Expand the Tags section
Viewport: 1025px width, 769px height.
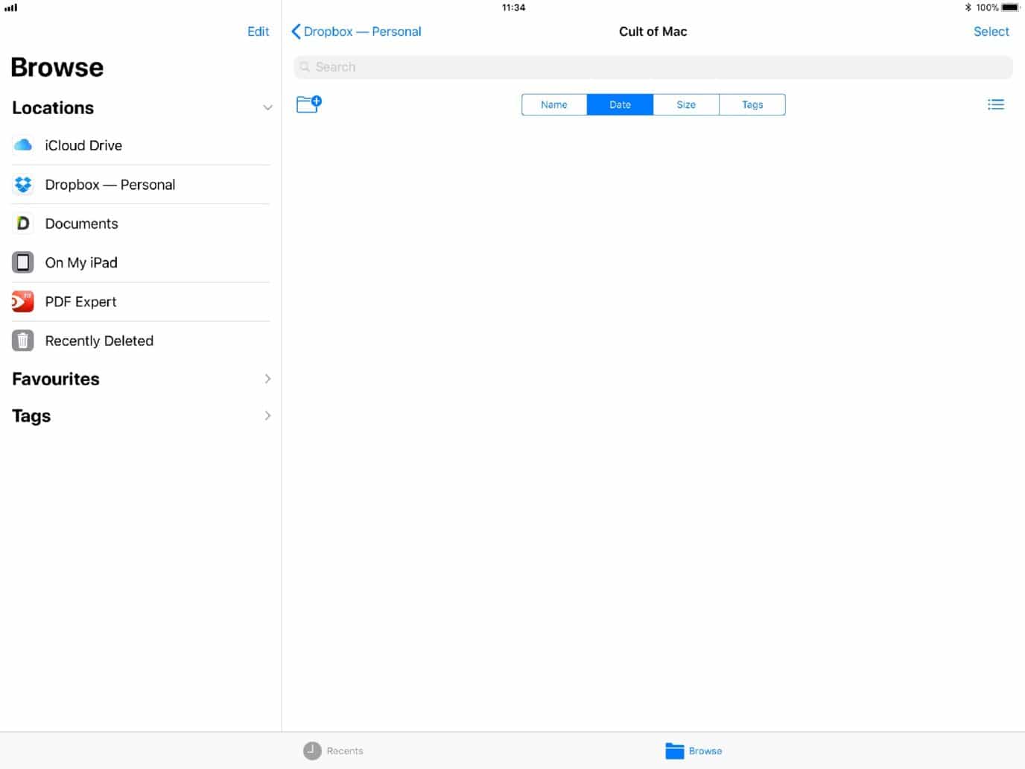click(x=267, y=415)
